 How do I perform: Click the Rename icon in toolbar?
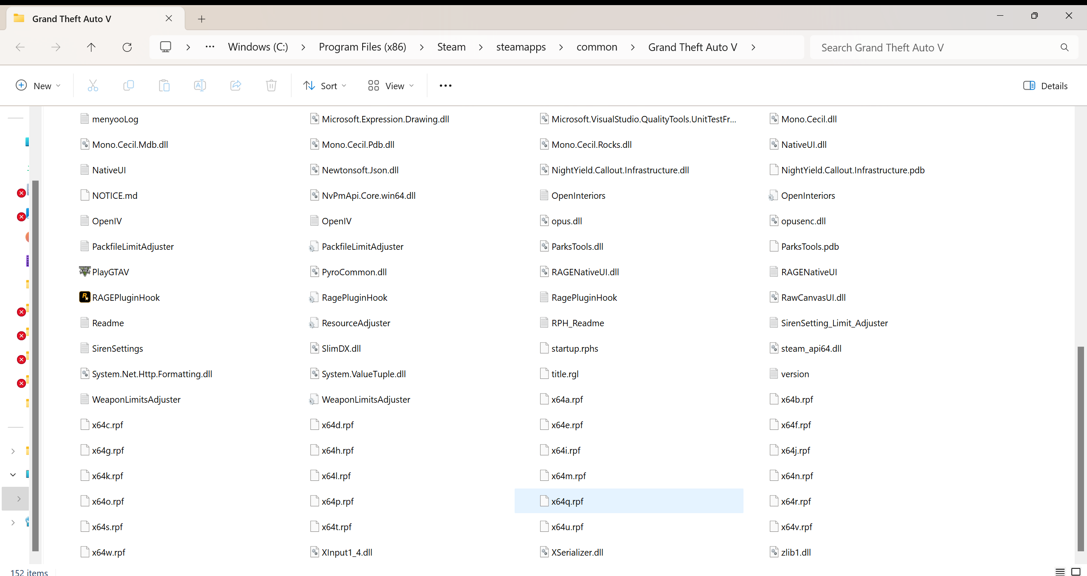pyautogui.click(x=200, y=86)
